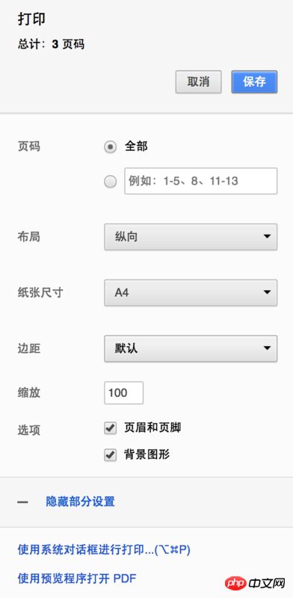Image resolution: width=293 pixels, height=598 pixels.
Task: Click the 隐藏部分设置 link
Action: click(x=80, y=502)
